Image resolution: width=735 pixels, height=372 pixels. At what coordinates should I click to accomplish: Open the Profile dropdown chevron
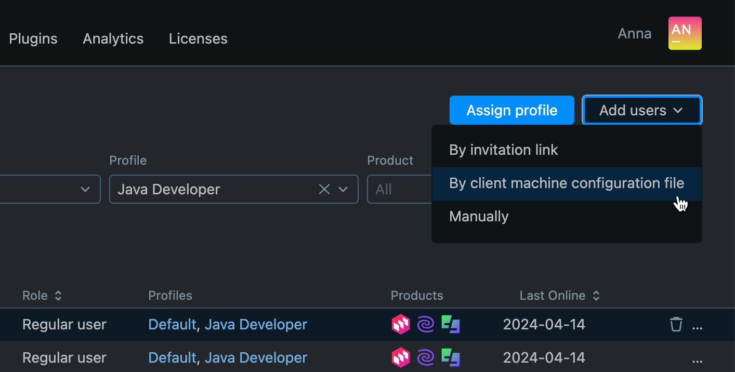[343, 189]
